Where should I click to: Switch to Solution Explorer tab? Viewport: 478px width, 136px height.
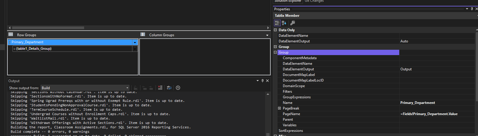(288, 1)
